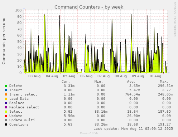Viewport: 178px width, 137px height.
Task: Click the 09 Aug date label
Action: pyautogui.click(x=138, y=76)
